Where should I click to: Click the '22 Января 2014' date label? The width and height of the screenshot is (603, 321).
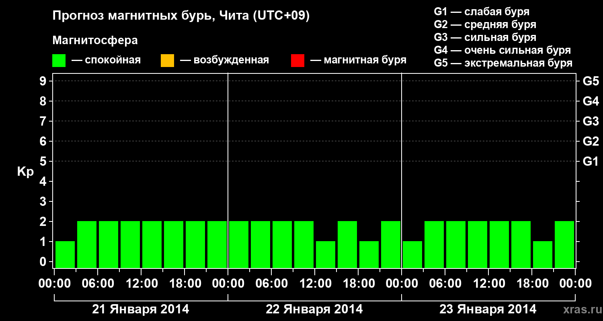coord(314,309)
